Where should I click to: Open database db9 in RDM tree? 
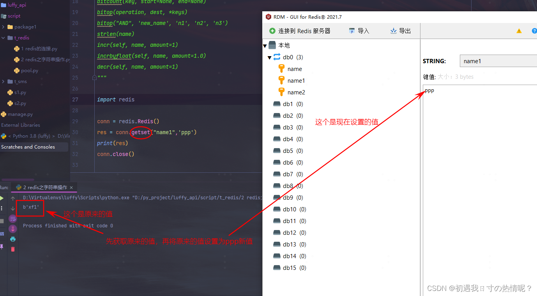288,198
